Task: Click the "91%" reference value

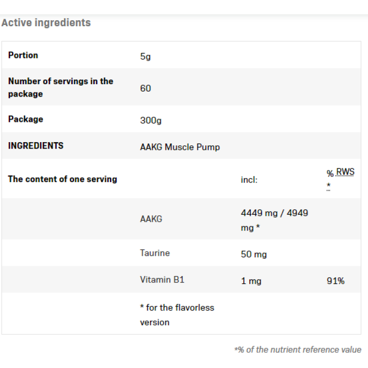Action: [335, 281]
